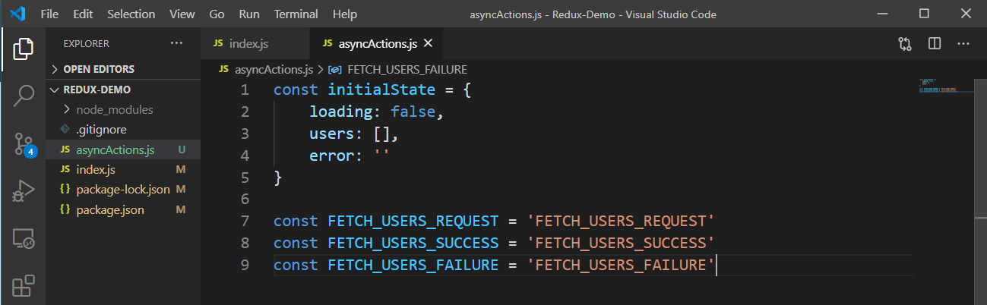
Task: Click asyncActions.js in the breadcrumb
Action: (x=274, y=69)
